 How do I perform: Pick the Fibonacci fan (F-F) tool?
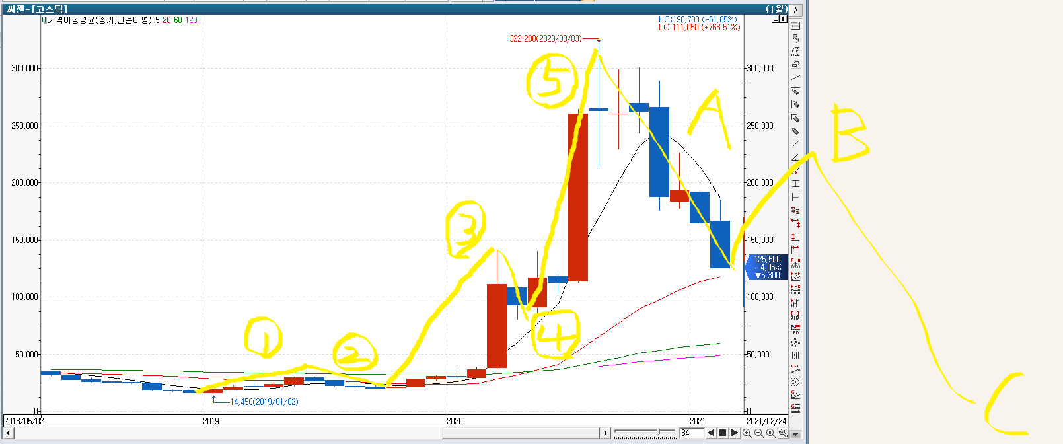coord(795,276)
